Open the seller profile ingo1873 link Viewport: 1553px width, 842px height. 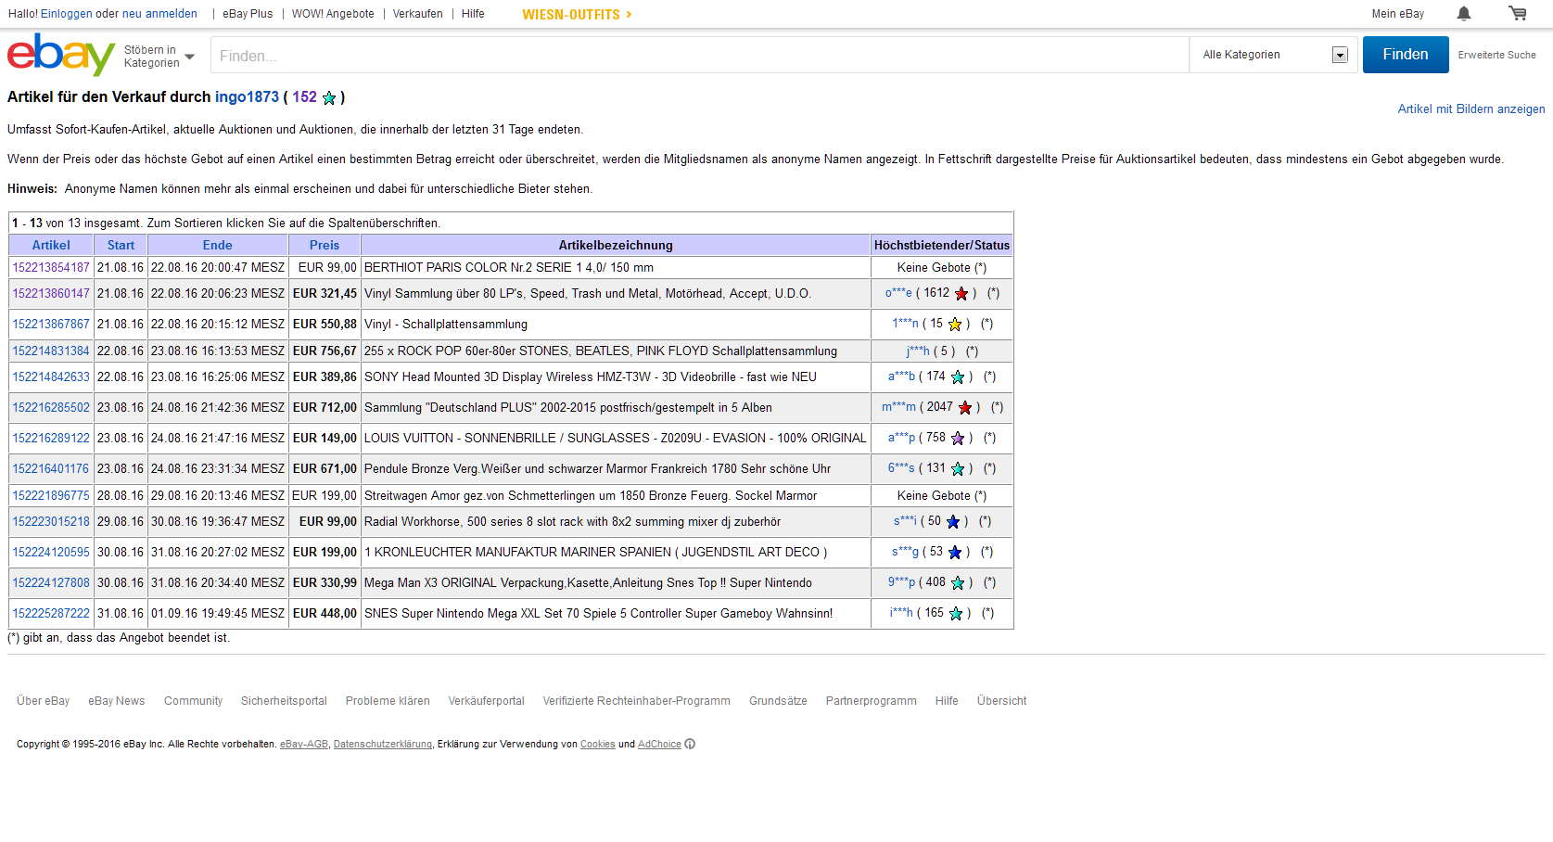[247, 97]
